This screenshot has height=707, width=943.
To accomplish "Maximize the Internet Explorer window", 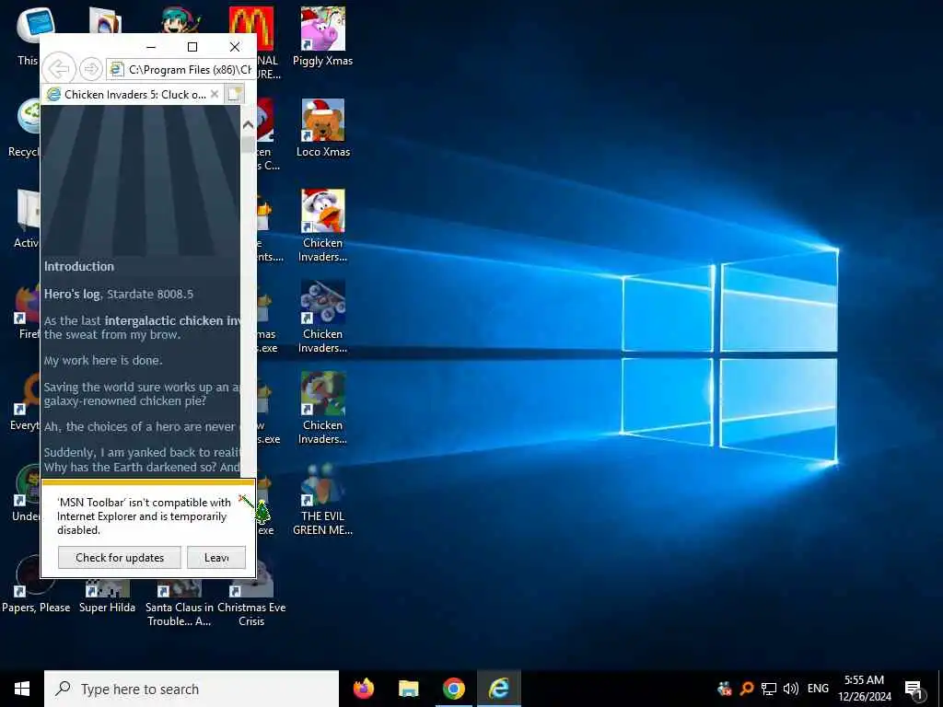I will 192,47.
